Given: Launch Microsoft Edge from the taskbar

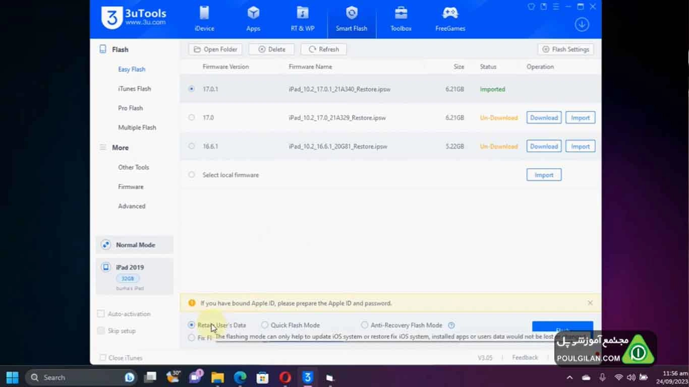Looking at the screenshot, I should [240, 377].
